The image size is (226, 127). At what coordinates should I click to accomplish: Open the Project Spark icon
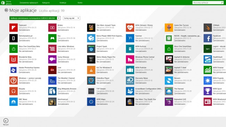91,49
